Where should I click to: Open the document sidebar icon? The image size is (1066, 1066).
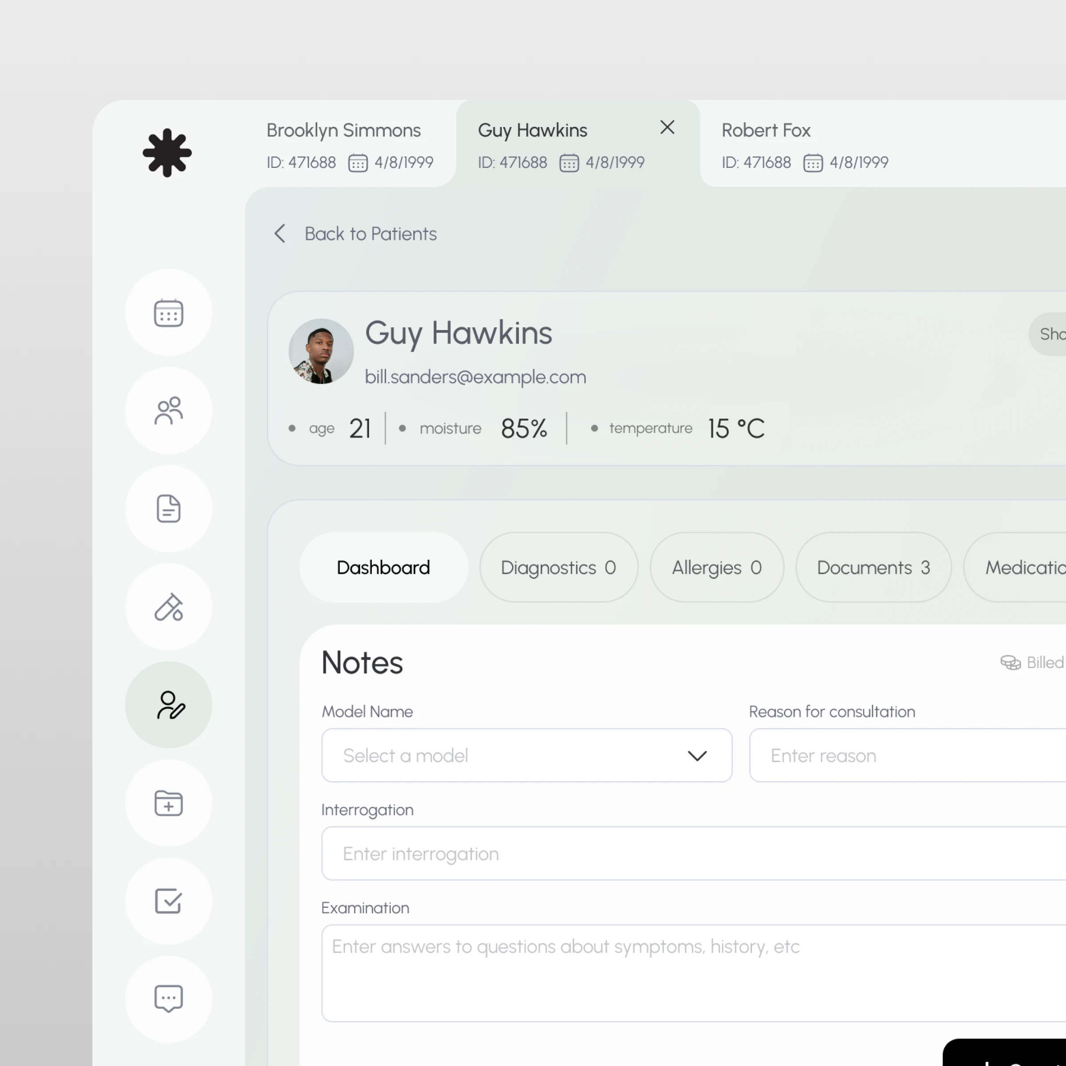(x=168, y=509)
